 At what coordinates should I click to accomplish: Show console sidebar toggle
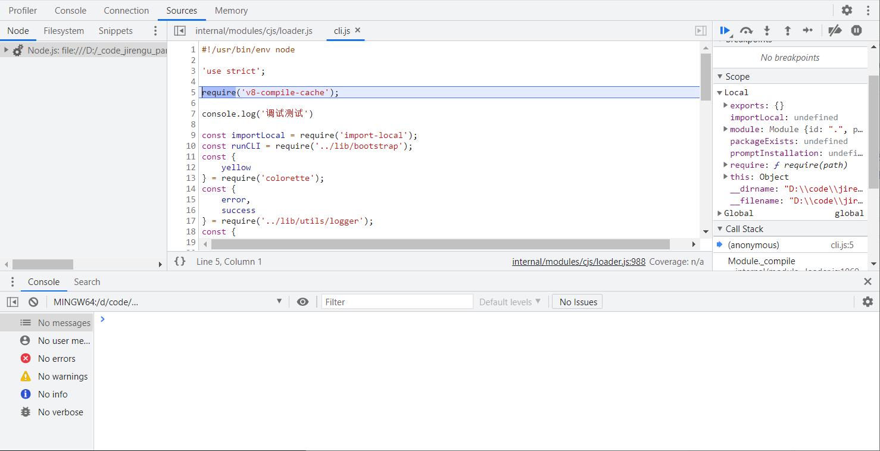pyautogui.click(x=12, y=302)
